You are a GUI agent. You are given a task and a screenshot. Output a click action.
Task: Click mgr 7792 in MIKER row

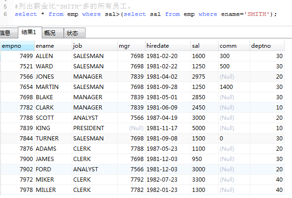tap(131, 180)
